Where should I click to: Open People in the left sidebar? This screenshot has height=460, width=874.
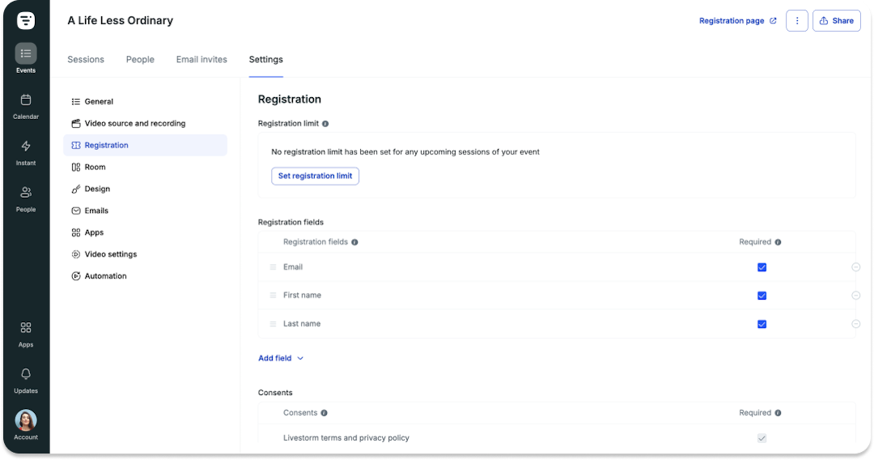tap(26, 199)
